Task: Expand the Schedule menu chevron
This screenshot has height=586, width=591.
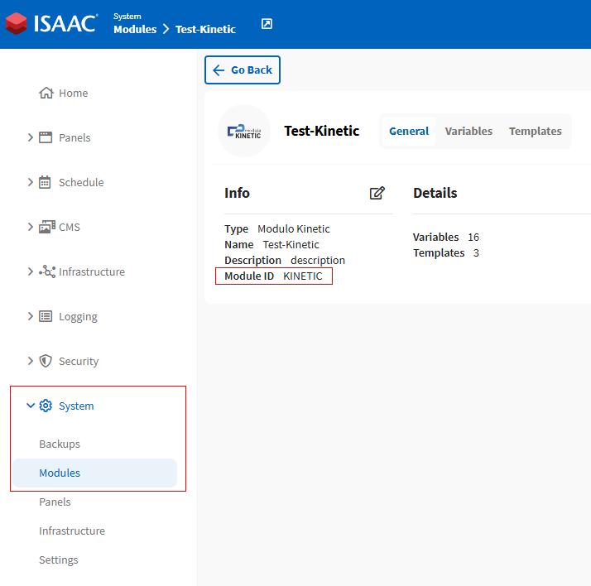Action: pos(31,182)
